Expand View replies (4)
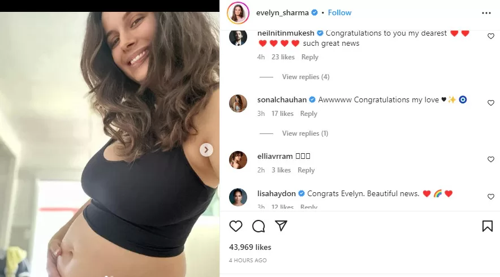The image size is (500, 277). tap(305, 77)
